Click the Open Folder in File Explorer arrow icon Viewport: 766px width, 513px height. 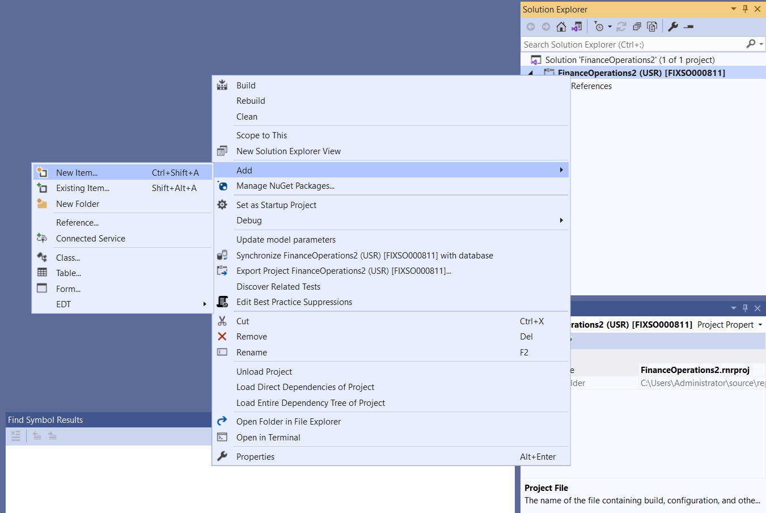222,421
